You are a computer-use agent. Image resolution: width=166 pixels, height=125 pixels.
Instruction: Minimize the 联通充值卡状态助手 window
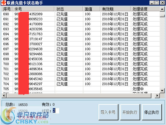point(152,3)
